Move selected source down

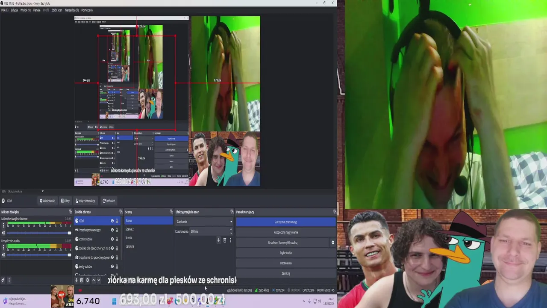point(99,280)
